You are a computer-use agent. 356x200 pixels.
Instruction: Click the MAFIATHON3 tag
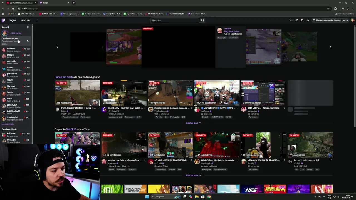217,117
